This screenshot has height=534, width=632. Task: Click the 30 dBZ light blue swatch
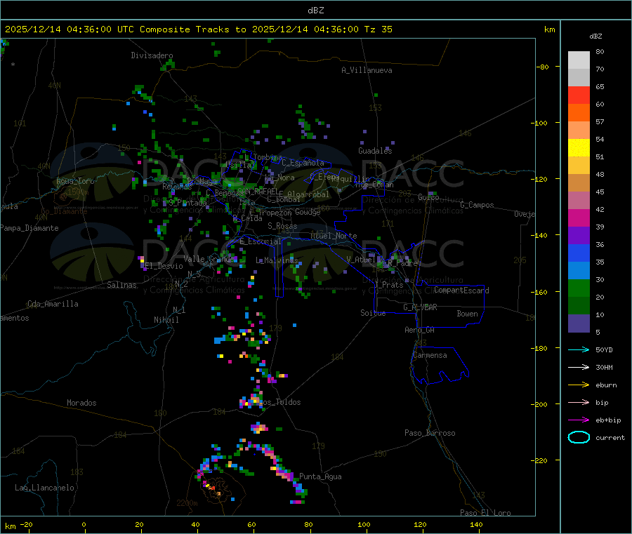579,270
